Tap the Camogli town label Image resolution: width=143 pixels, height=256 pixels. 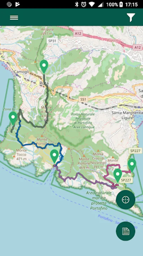click(21, 72)
